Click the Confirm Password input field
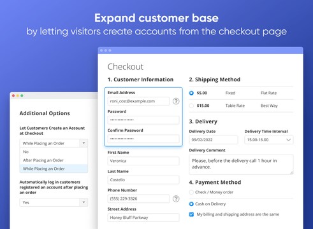 (x=143, y=139)
